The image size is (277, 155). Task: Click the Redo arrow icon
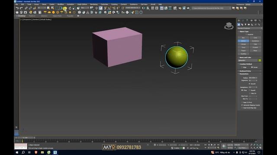pos(21,8)
